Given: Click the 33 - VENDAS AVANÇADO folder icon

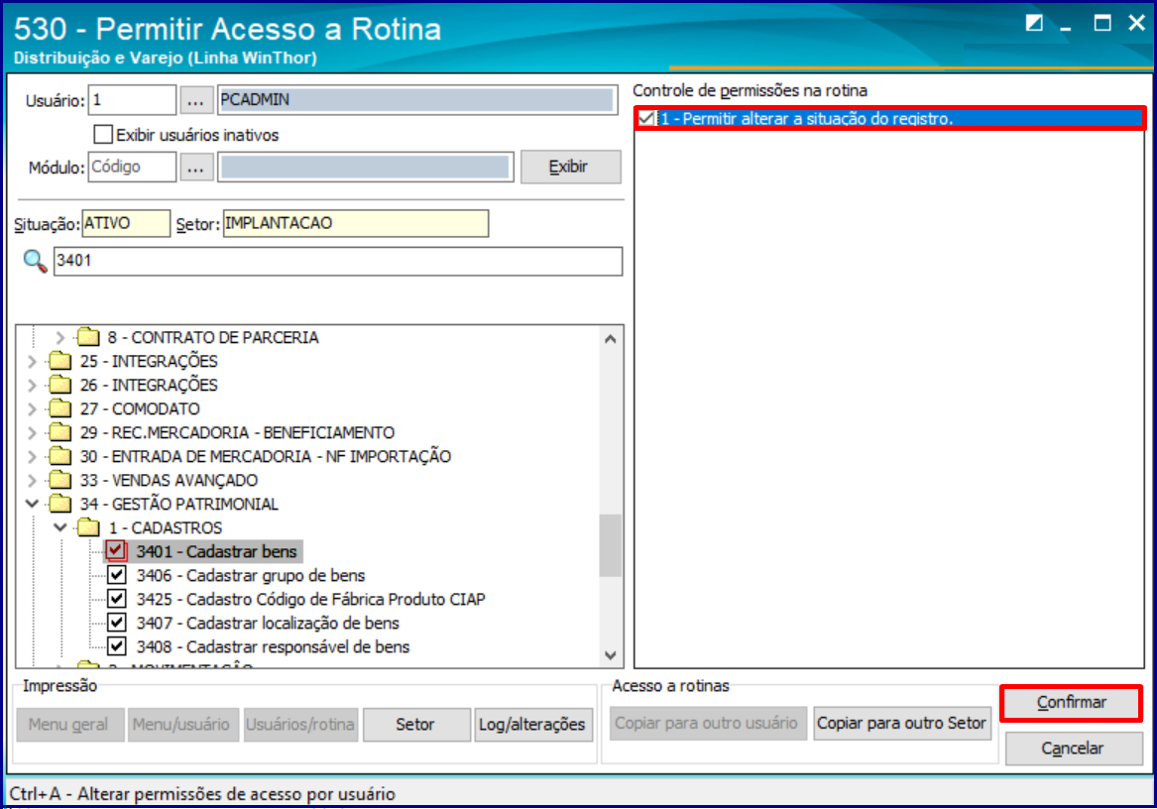Looking at the screenshot, I should click(x=59, y=481).
